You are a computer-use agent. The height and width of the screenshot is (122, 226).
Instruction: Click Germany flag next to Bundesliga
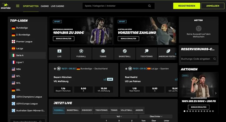(13, 28)
